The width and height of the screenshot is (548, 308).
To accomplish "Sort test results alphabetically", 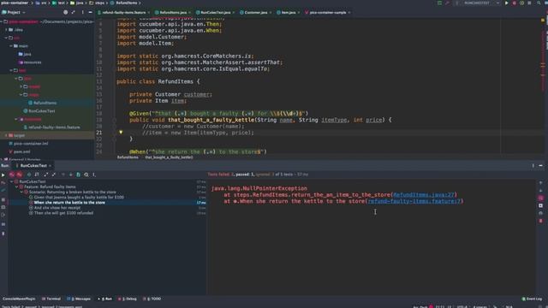I will 29,175.
